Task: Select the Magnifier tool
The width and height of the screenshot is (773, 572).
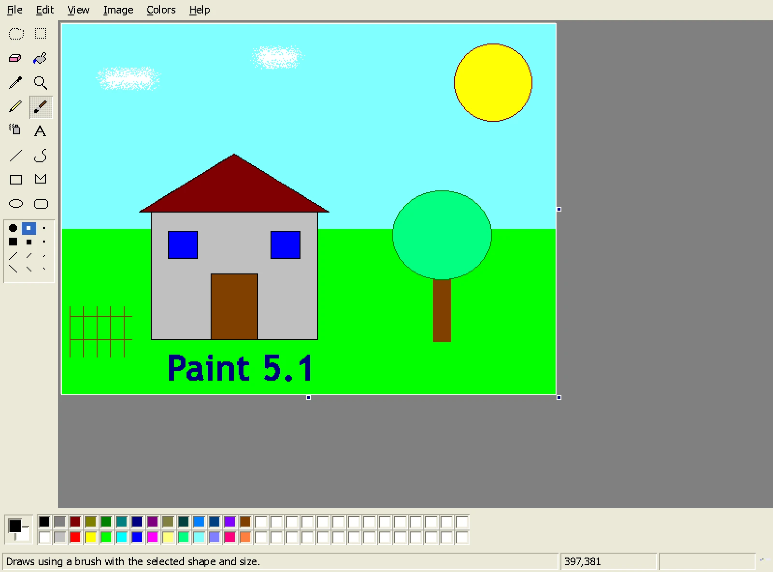Action: 41,83
